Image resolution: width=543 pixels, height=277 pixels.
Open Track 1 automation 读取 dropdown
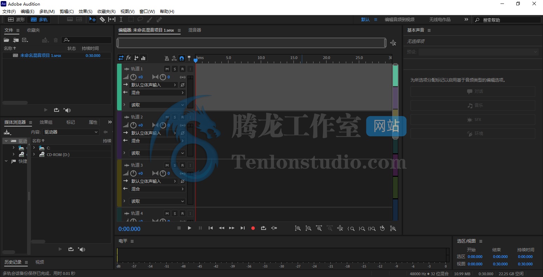(157, 105)
